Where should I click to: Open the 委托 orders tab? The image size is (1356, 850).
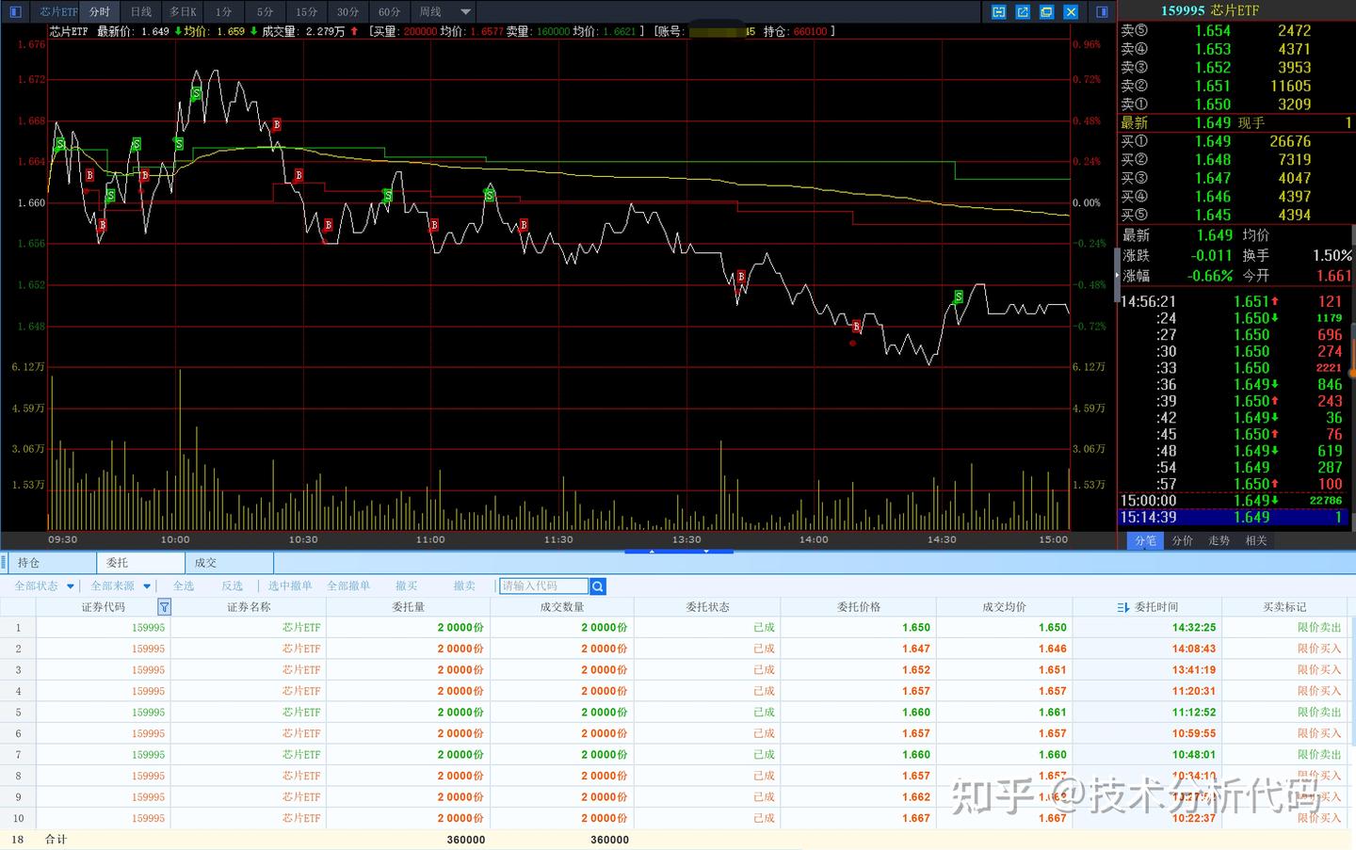tap(140, 563)
